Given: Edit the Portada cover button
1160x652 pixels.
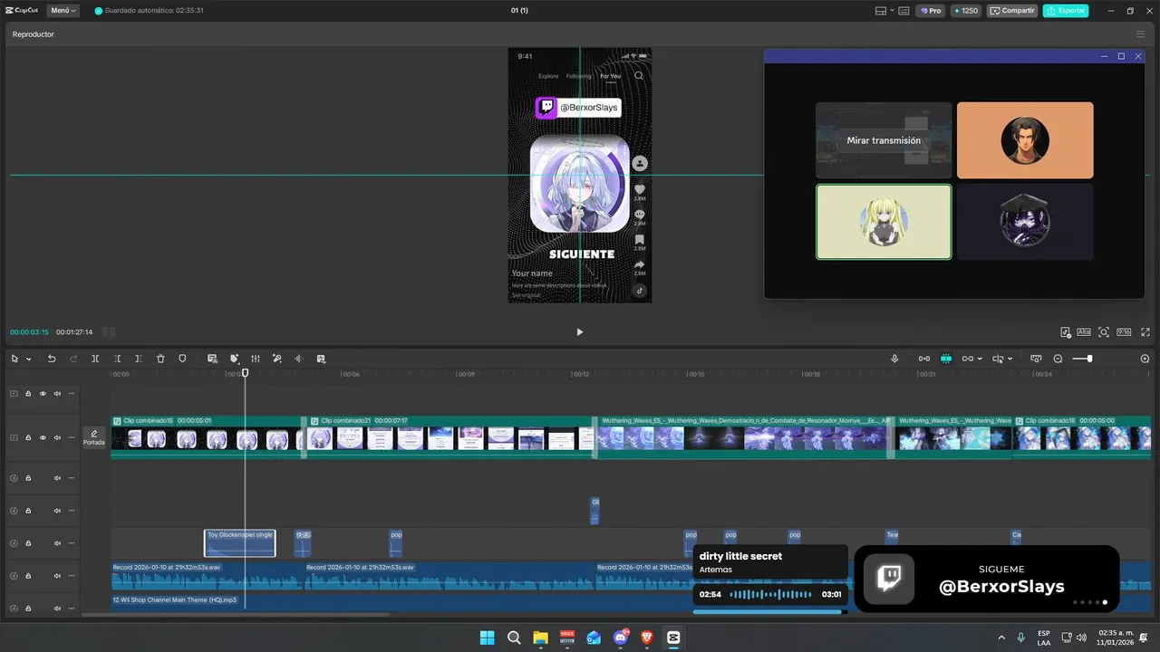Looking at the screenshot, I should pyautogui.click(x=94, y=438).
